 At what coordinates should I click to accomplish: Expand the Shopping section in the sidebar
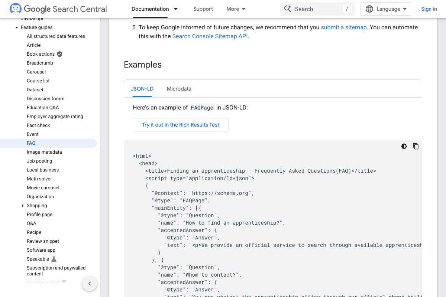[22, 205]
